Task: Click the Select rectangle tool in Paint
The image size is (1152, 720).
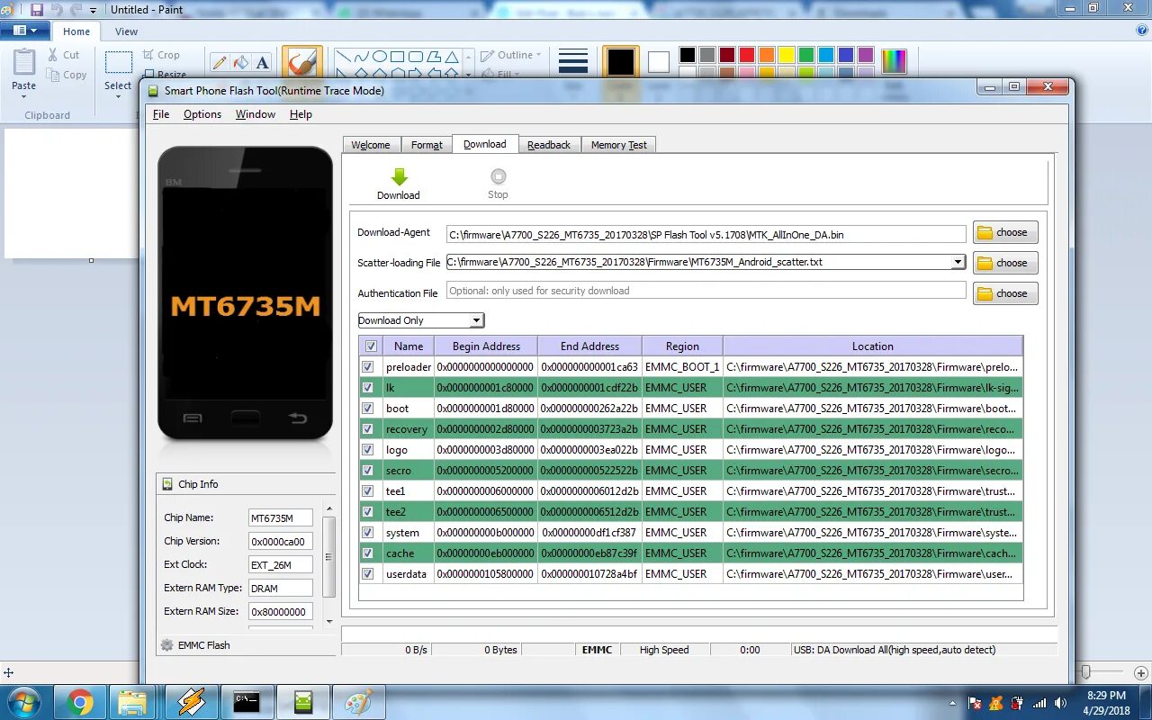Action: (x=118, y=62)
